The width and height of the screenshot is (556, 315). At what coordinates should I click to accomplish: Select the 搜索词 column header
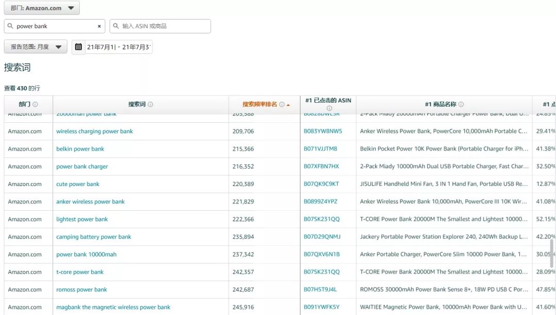point(137,104)
